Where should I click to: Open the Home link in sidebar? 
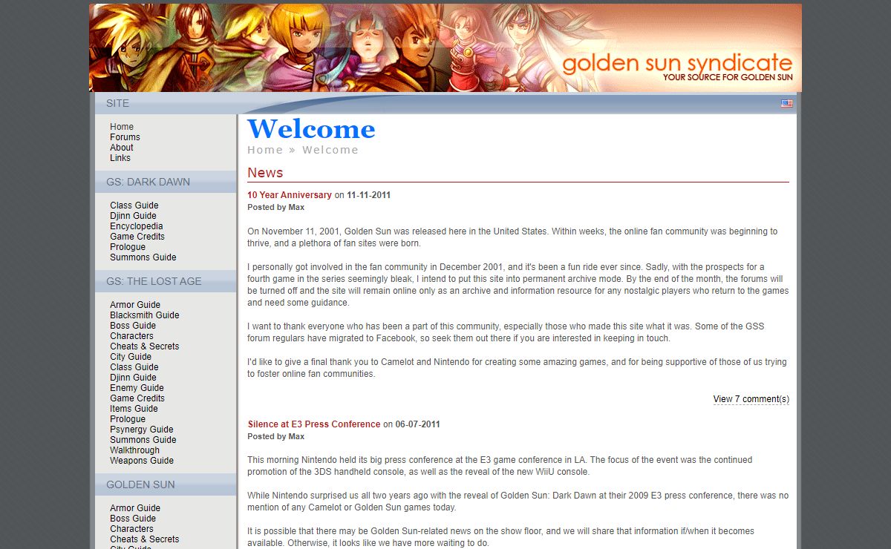(122, 127)
